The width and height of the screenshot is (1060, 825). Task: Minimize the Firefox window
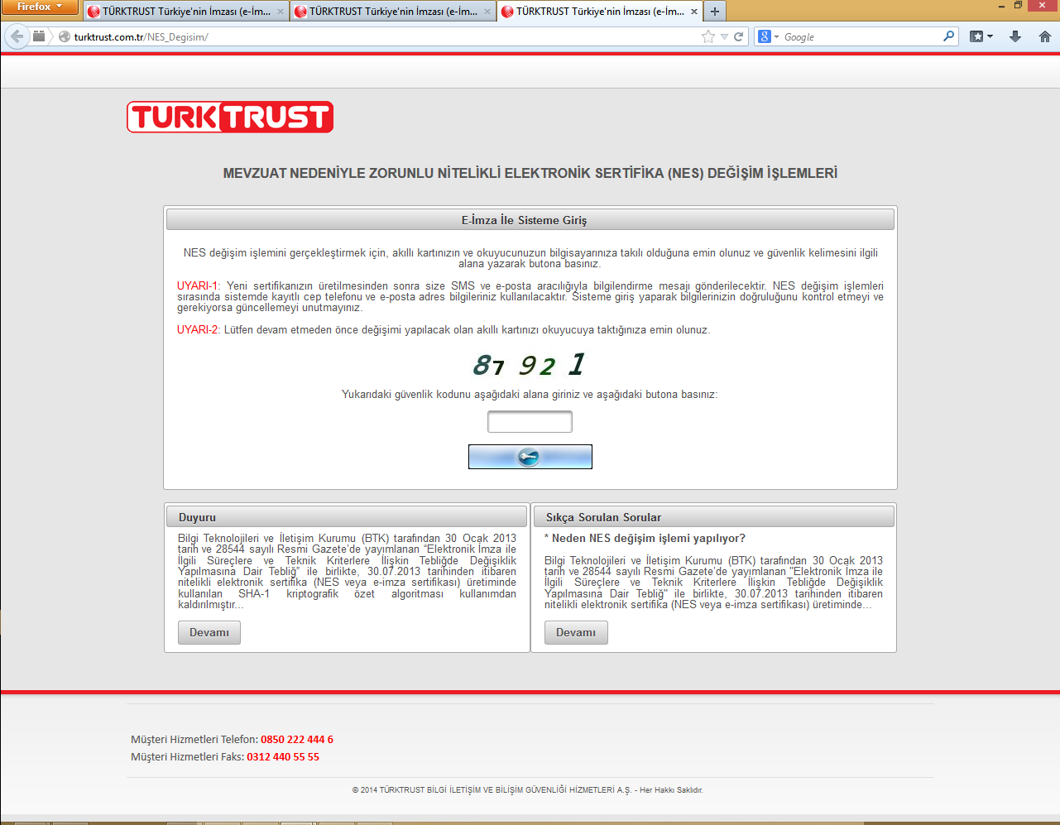tap(1000, 6)
